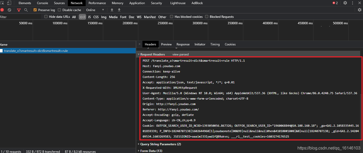Filter requests by Manifest type
Viewport: 363px width, 153px height.
click(150, 17)
